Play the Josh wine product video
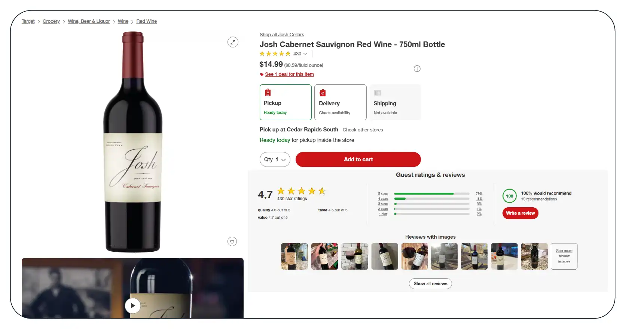Screen dimensions: 626x329 pos(132,306)
